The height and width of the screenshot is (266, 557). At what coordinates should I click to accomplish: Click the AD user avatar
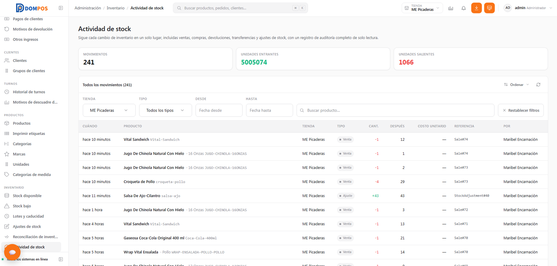click(x=508, y=8)
